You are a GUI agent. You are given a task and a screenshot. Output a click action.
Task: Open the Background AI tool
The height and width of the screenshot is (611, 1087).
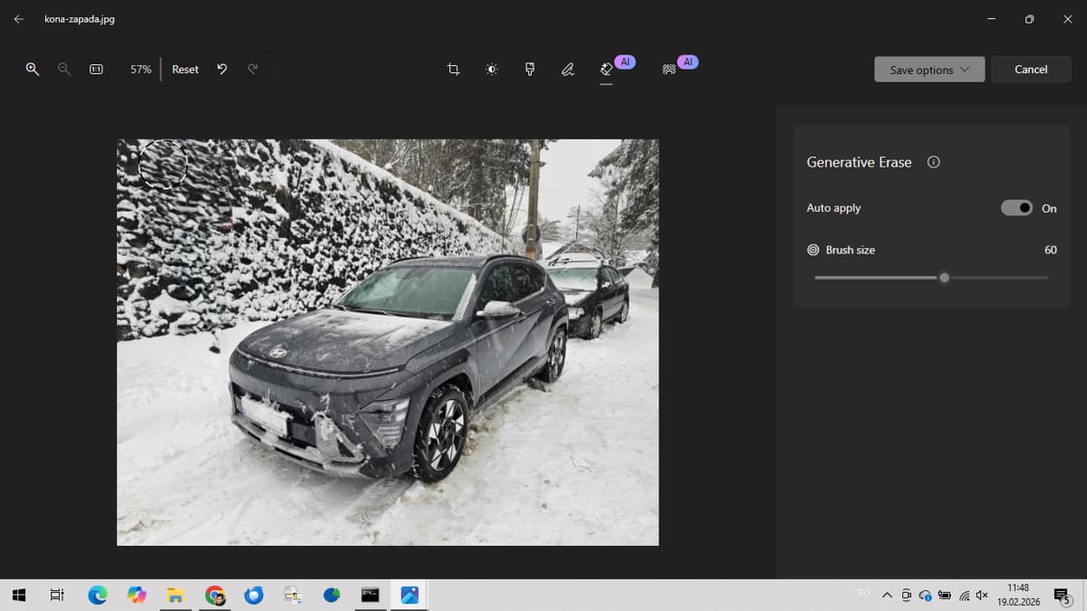(669, 69)
